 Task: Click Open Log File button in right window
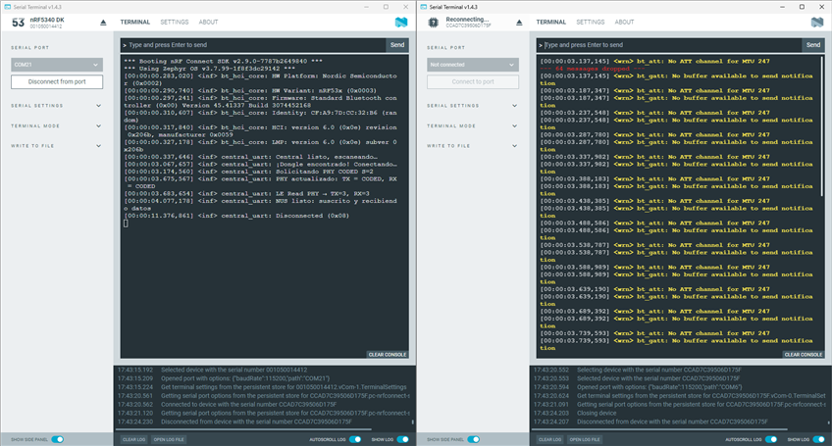[x=585, y=440]
